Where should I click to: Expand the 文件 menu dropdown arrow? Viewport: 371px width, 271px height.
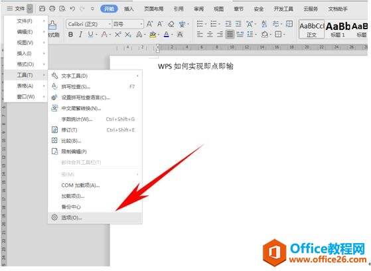30,9
